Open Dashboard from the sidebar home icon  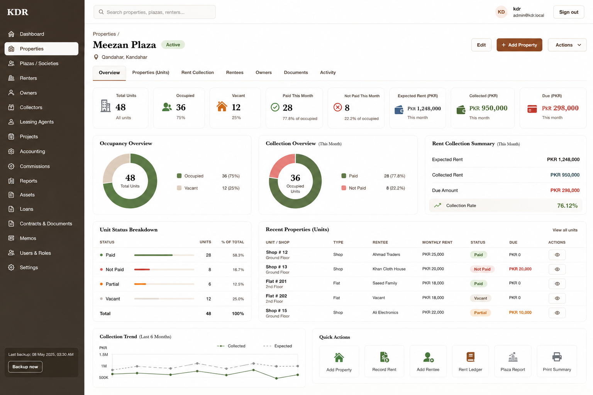[x=11, y=34]
